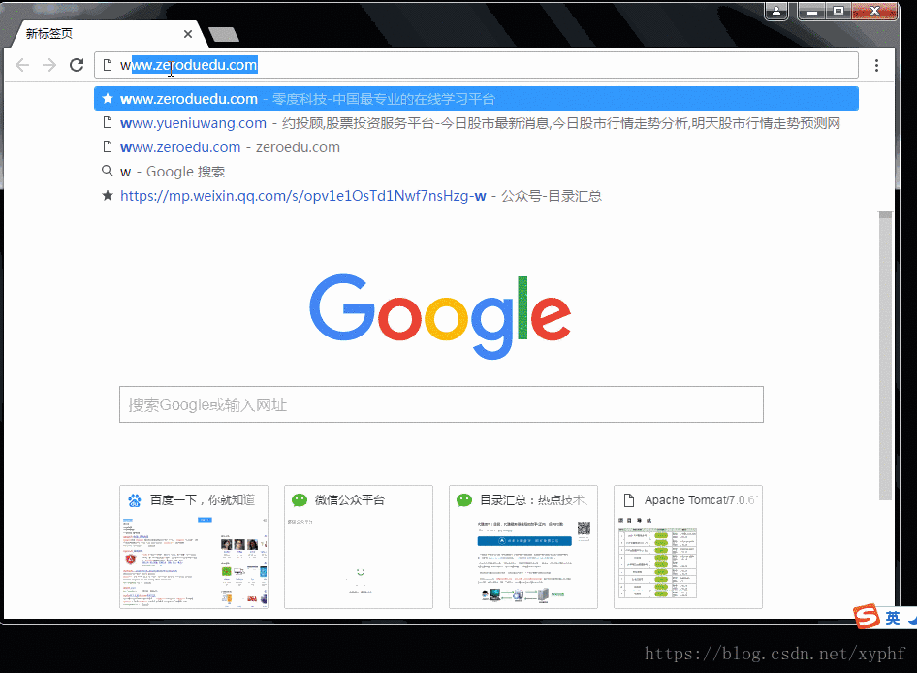Choose www.yueniuwang.com suggestion
The width and height of the screenshot is (917, 673).
(476, 123)
